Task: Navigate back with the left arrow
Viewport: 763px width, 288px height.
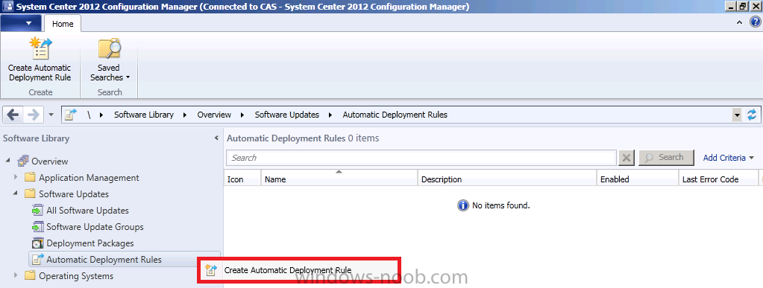Action: tap(13, 115)
